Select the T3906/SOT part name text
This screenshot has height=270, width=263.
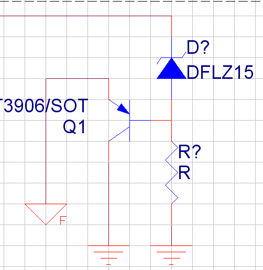pyautogui.click(x=44, y=105)
